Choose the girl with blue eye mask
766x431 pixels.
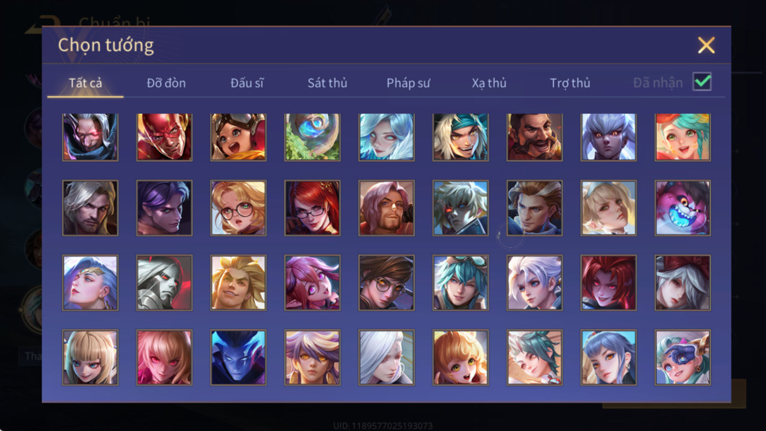click(x=683, y=357)
